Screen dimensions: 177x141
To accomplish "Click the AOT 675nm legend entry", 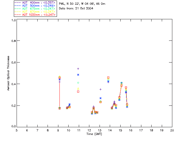I will (35, 9).
